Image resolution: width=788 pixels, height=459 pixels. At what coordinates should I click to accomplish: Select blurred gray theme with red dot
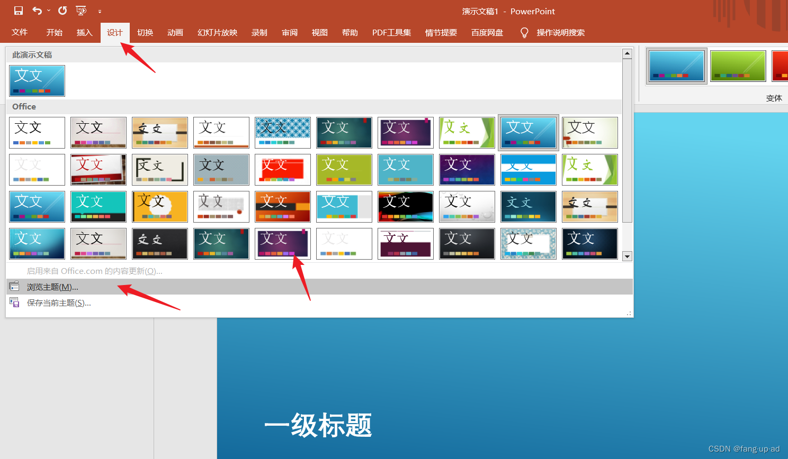221,207
